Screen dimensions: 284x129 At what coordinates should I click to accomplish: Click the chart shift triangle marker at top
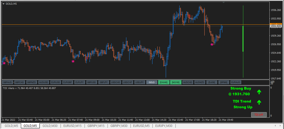pos(224,2)
